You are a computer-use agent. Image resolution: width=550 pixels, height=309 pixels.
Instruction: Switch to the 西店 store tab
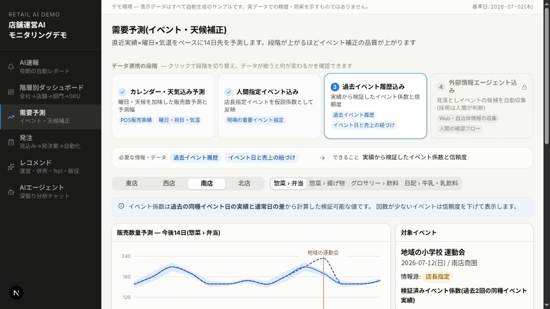[169, 184]
